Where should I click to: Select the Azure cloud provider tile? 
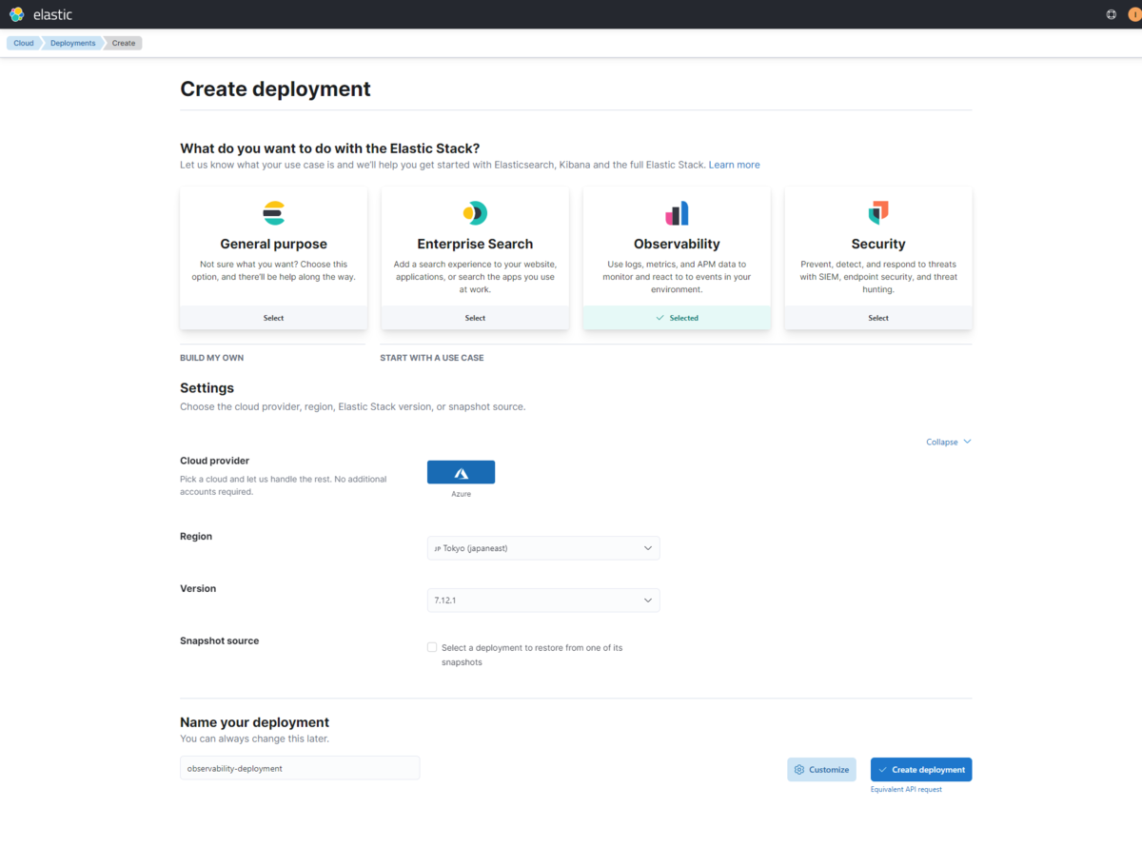(x=461, y=472)
